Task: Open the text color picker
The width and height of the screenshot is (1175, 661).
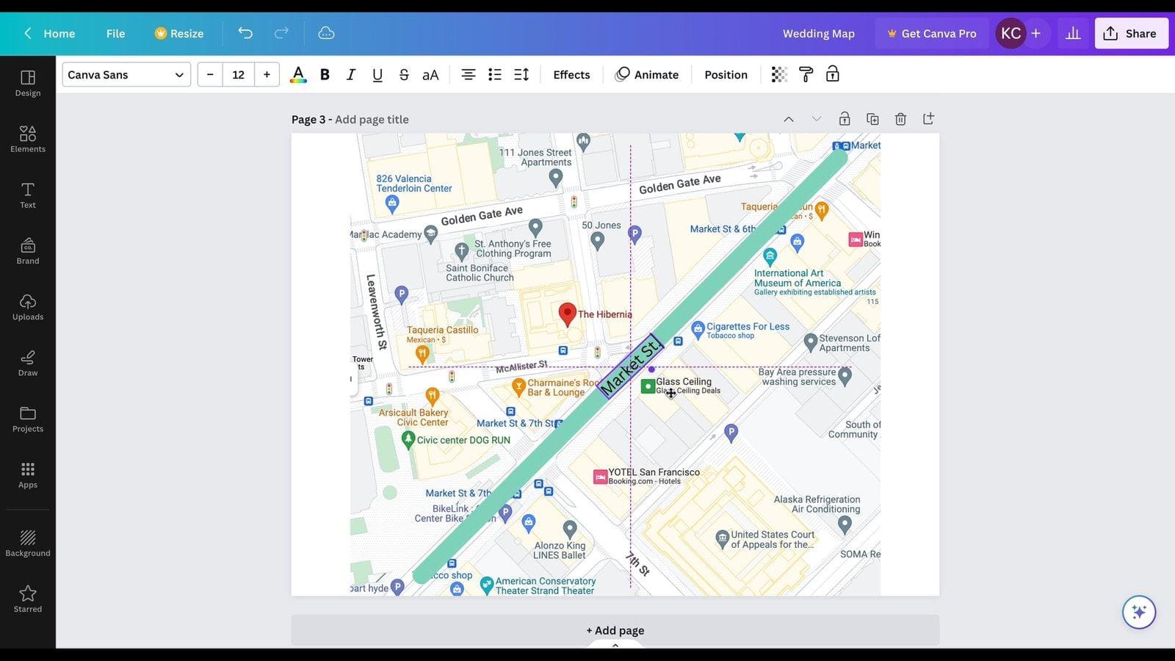Action: pyautogui.click(x=298, y=74)
